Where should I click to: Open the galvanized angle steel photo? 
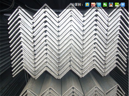pos(64,48)
